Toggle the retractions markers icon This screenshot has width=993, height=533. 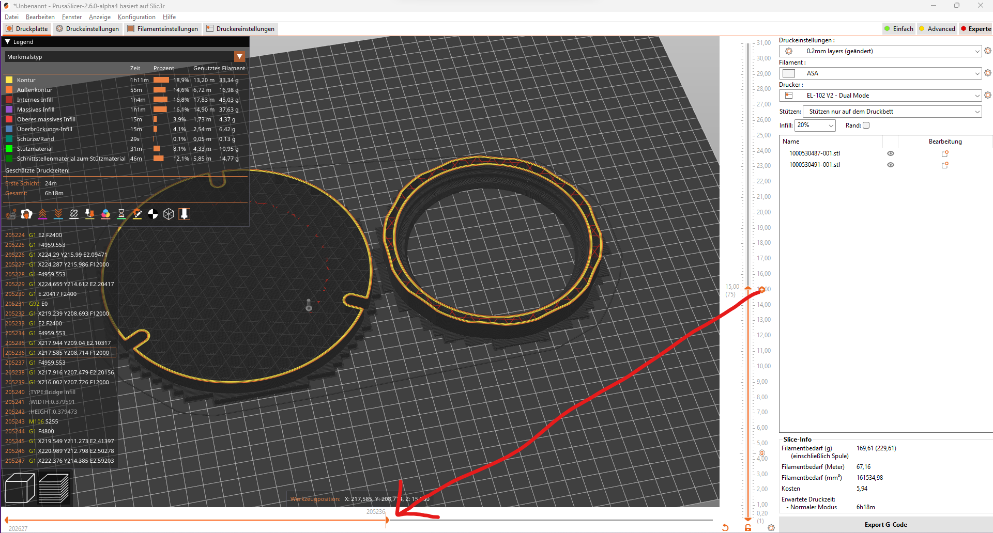(x=42, y=214)
